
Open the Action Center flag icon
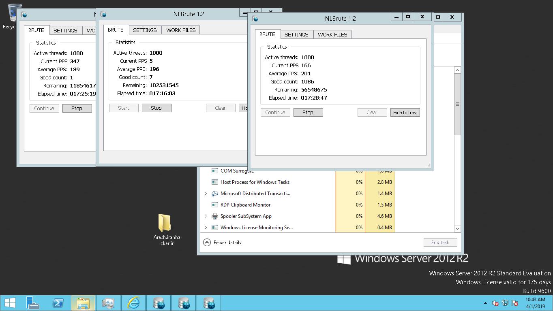click(515, 303)
